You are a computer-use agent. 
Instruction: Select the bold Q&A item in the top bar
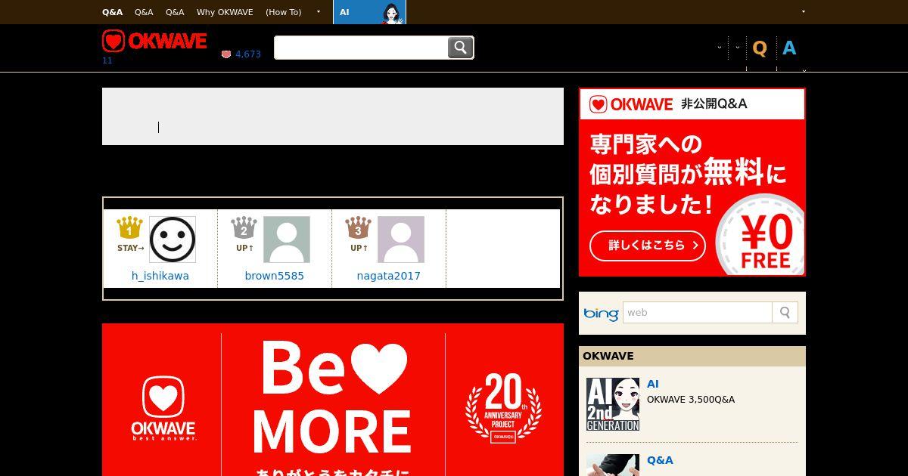[112, 12]
